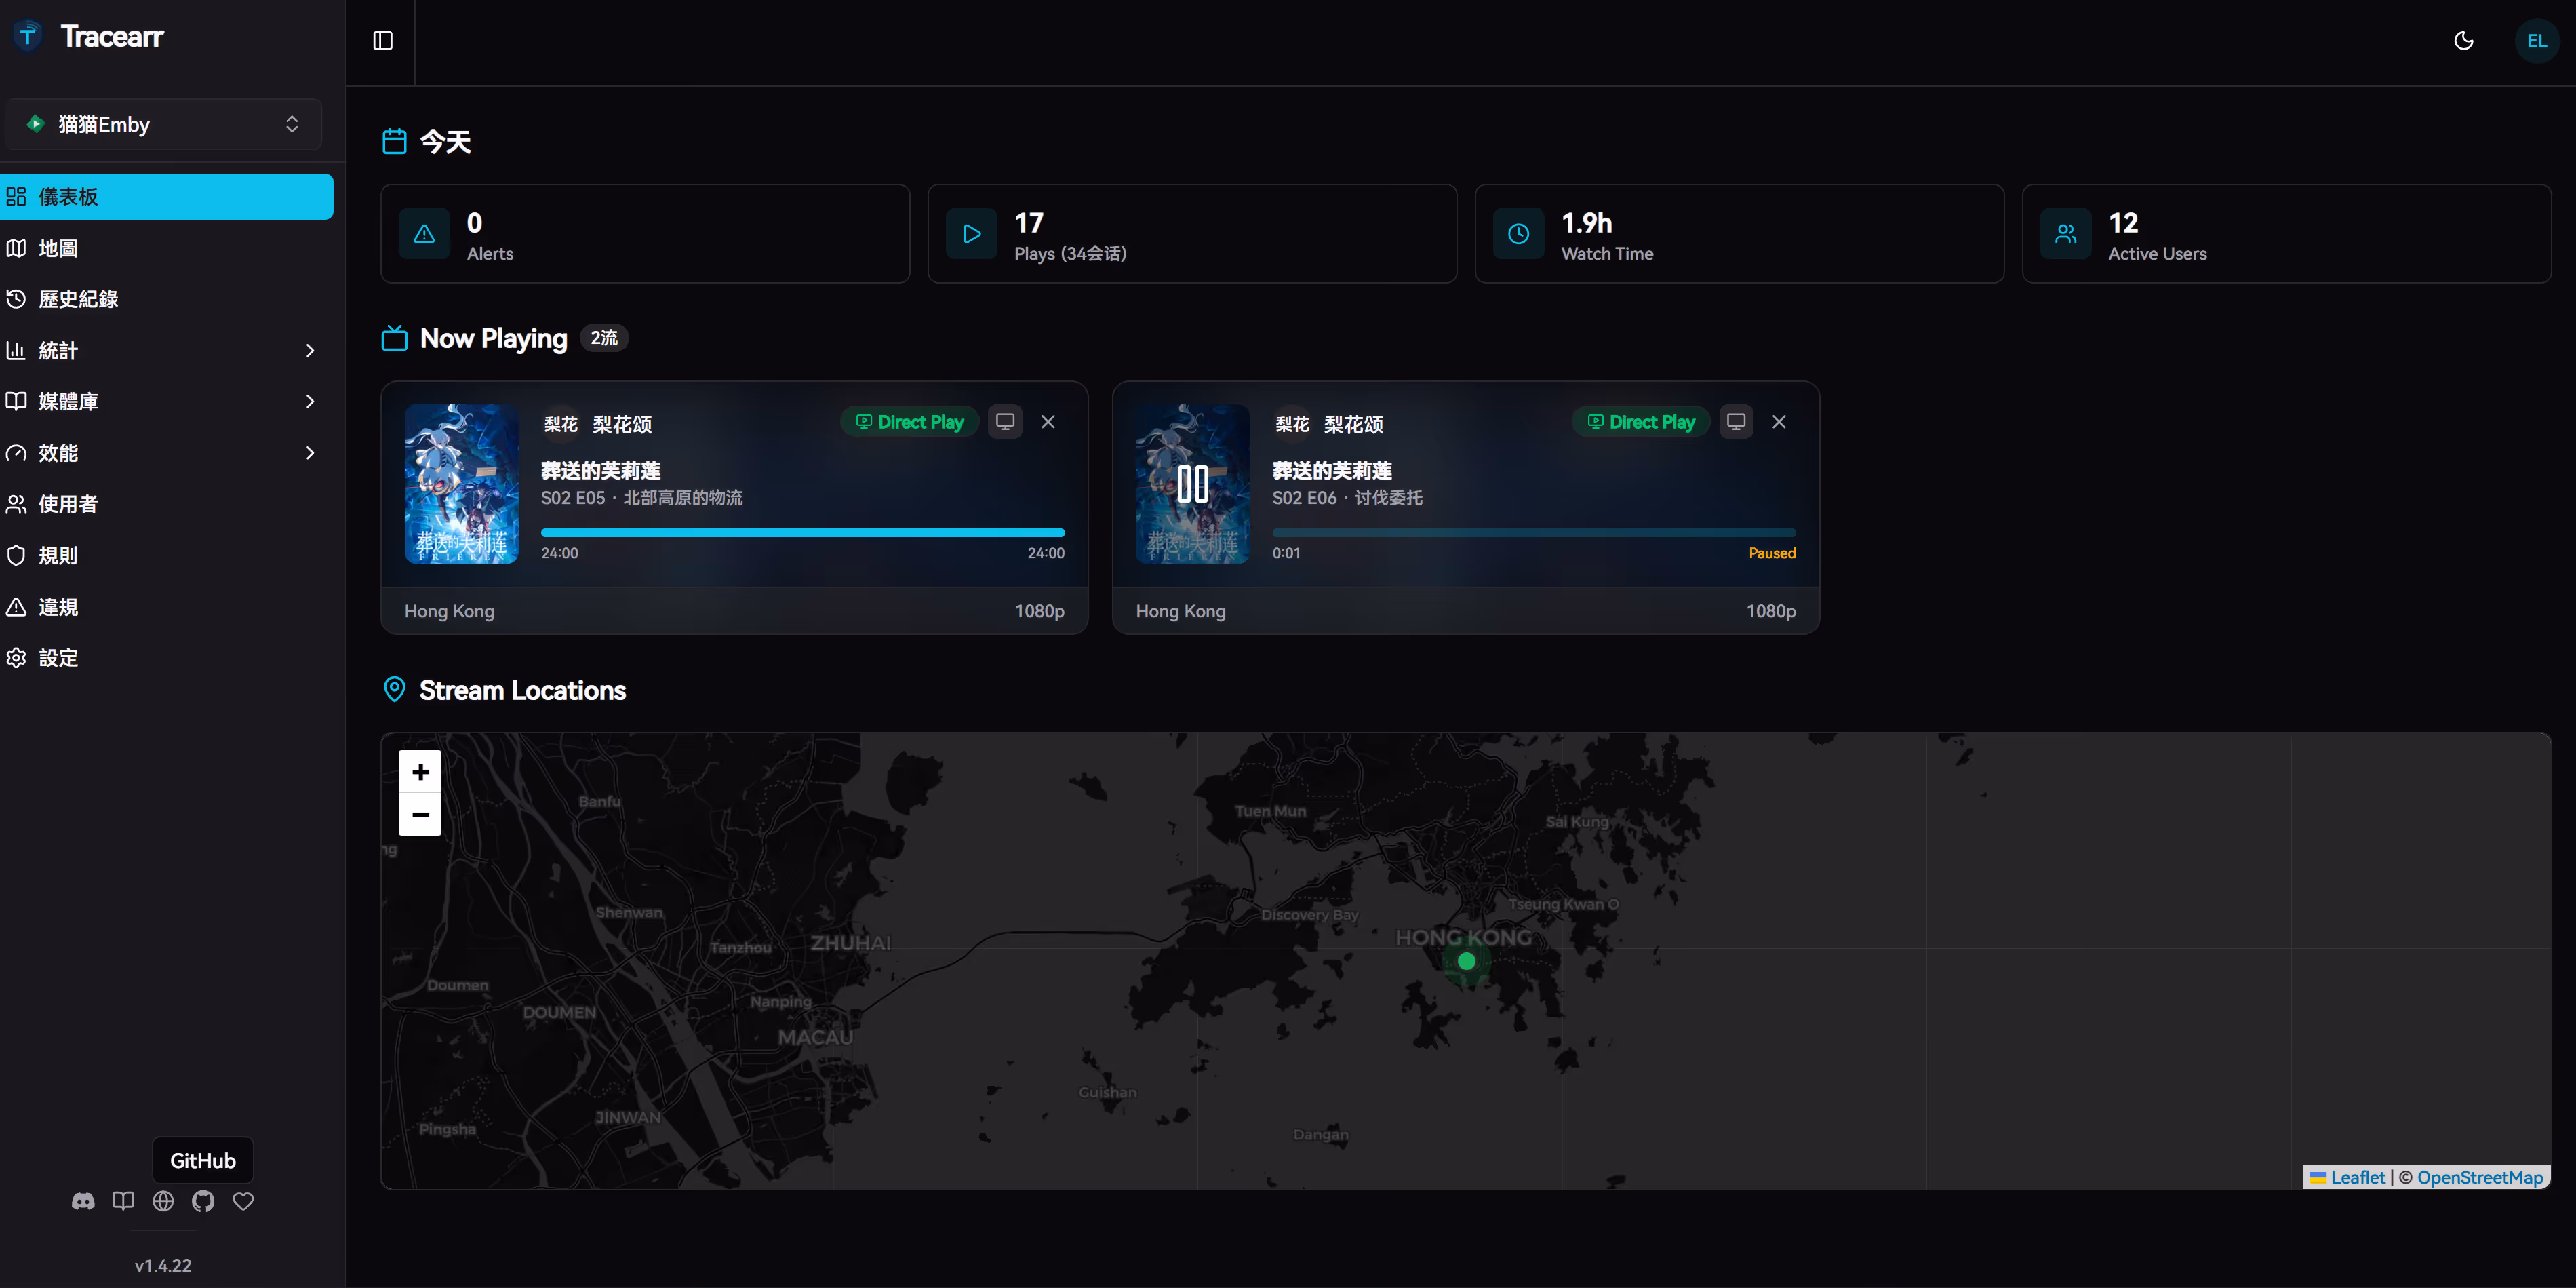Open the GitHub icon link

[203, 1201]
